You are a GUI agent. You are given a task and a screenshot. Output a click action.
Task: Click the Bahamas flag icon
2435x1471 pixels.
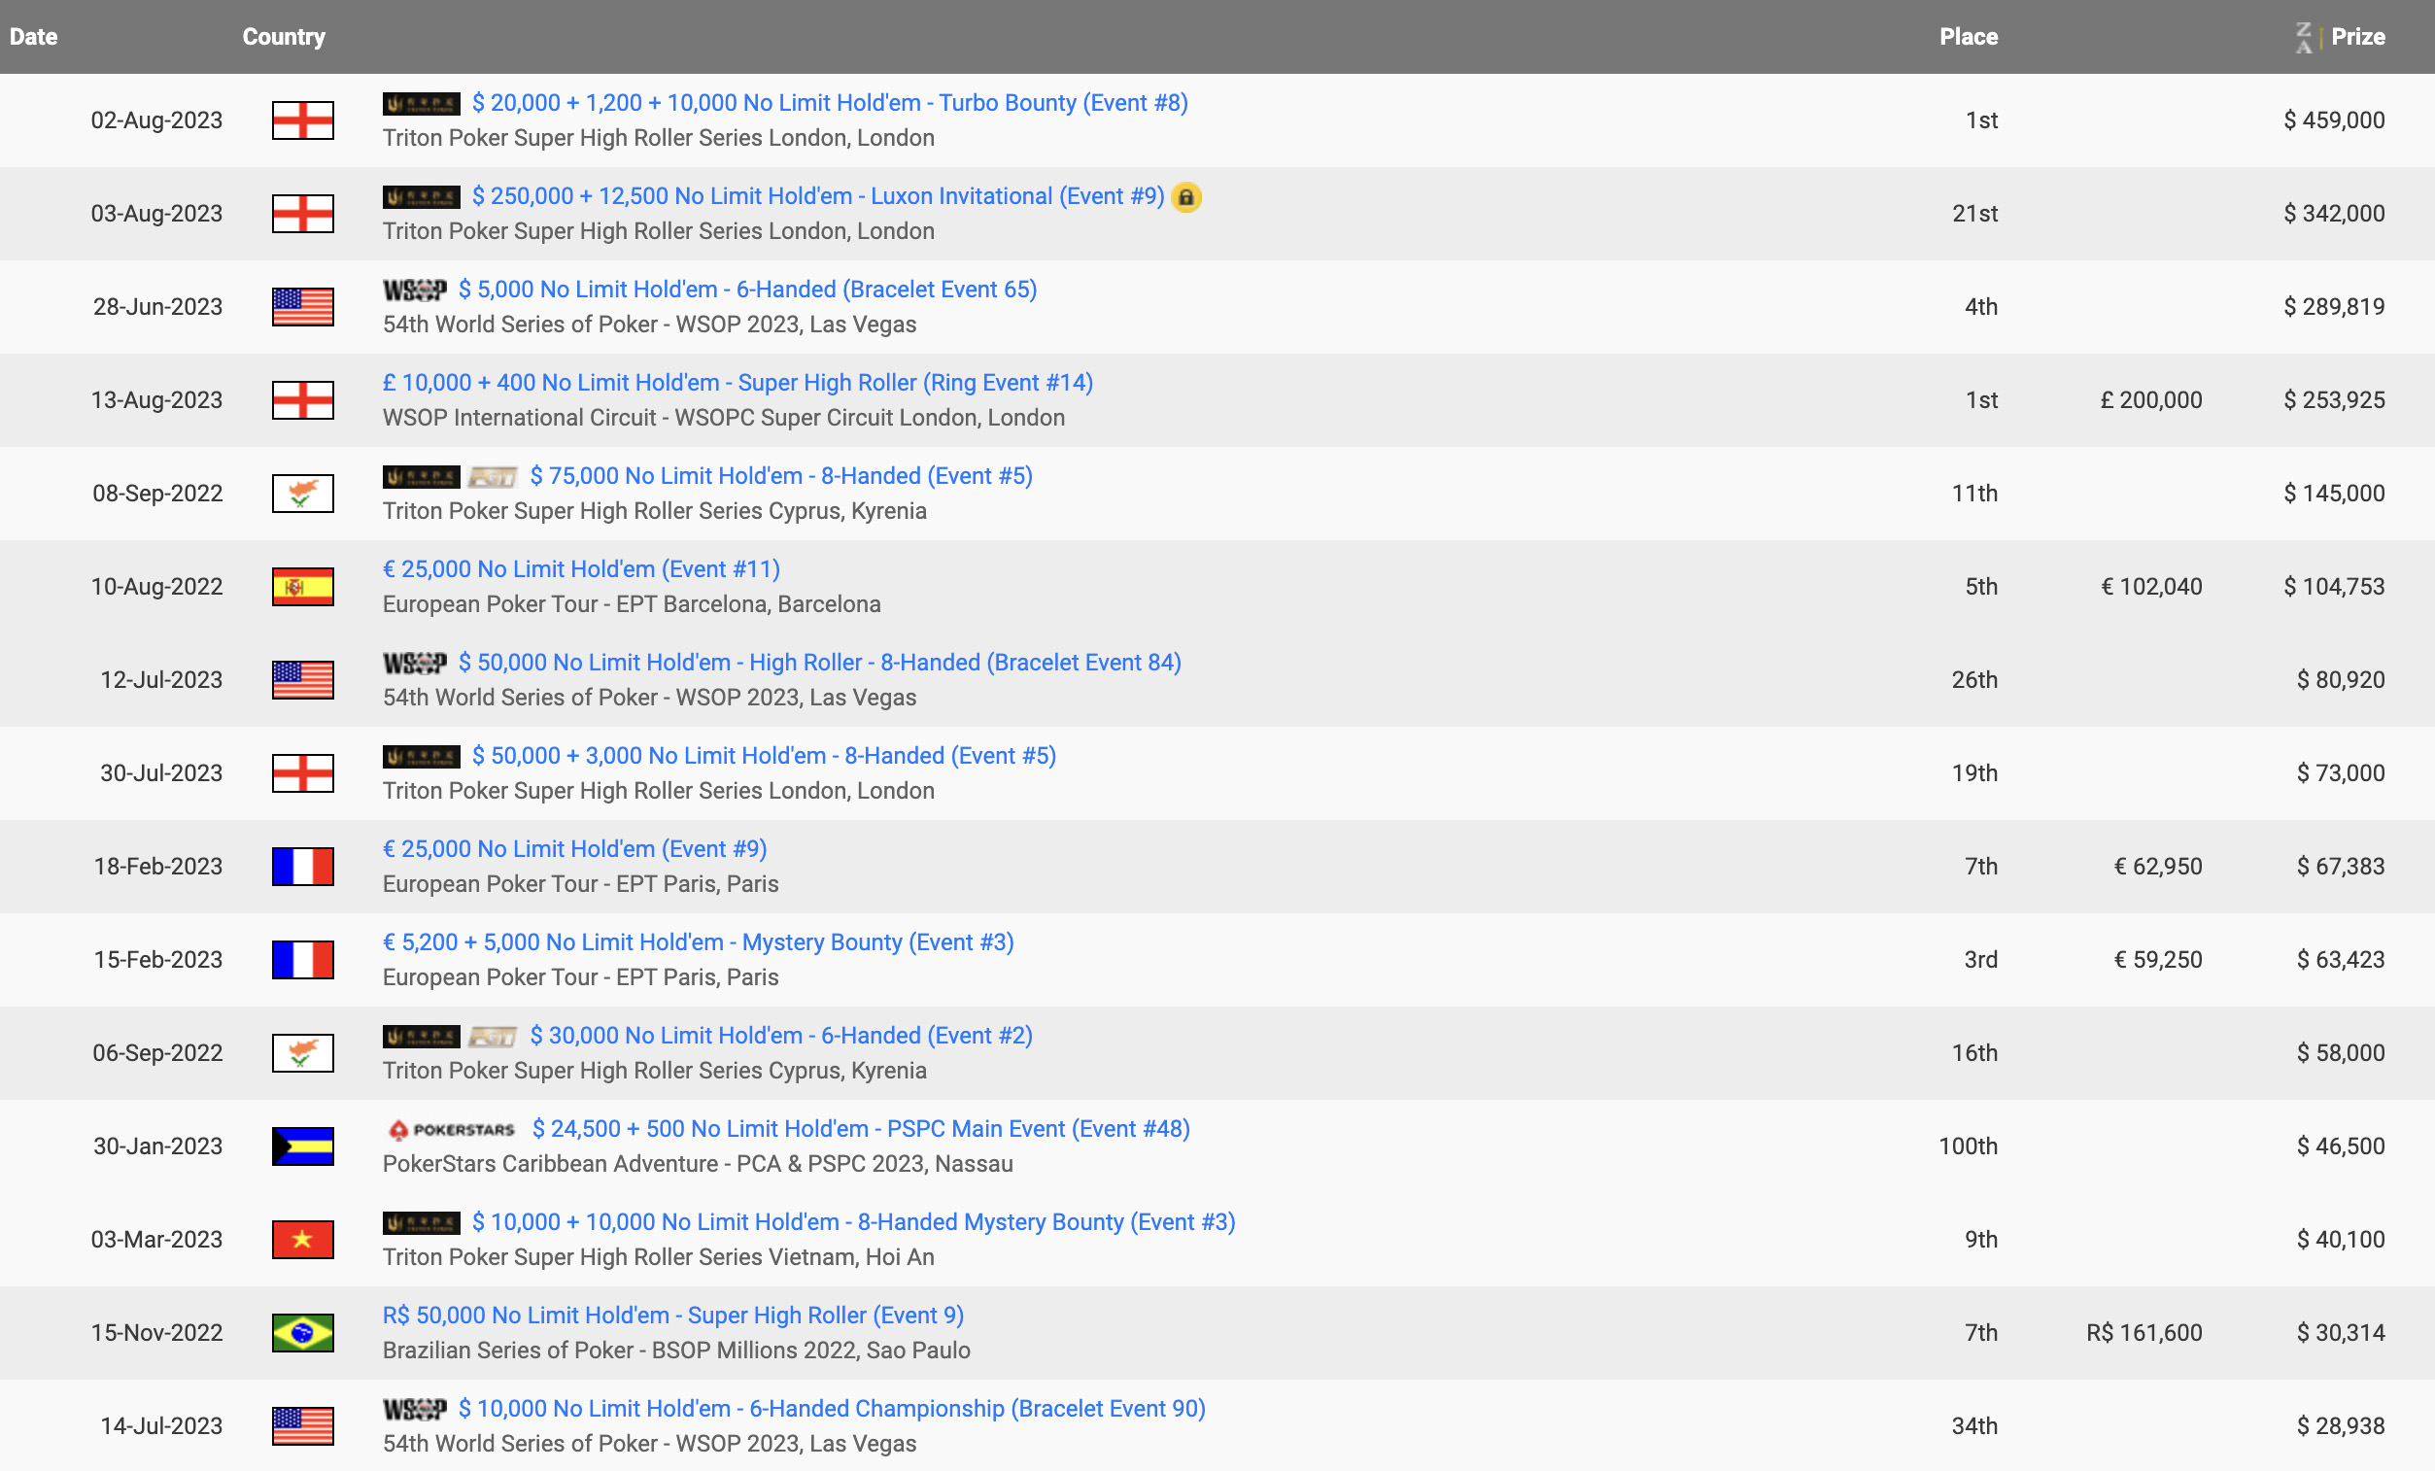(x=302, y=1146)
